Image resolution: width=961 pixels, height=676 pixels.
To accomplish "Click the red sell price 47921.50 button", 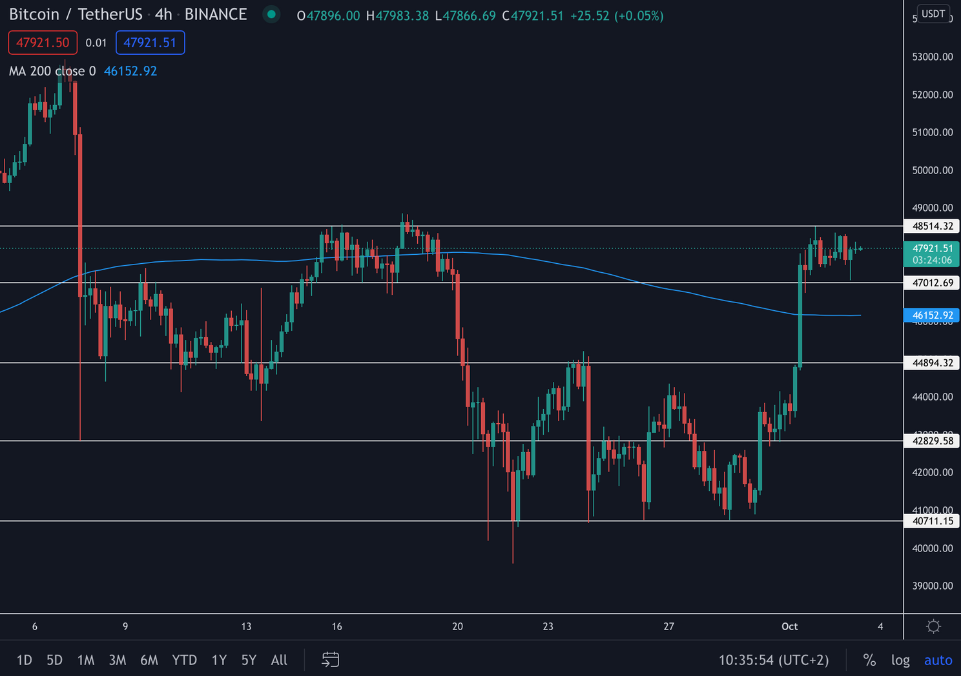I will (43, 43).
